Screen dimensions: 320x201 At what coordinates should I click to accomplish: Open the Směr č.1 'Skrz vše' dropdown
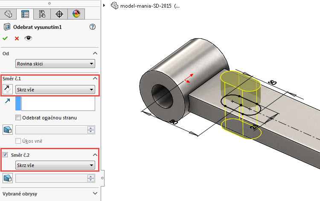(55, 89)
